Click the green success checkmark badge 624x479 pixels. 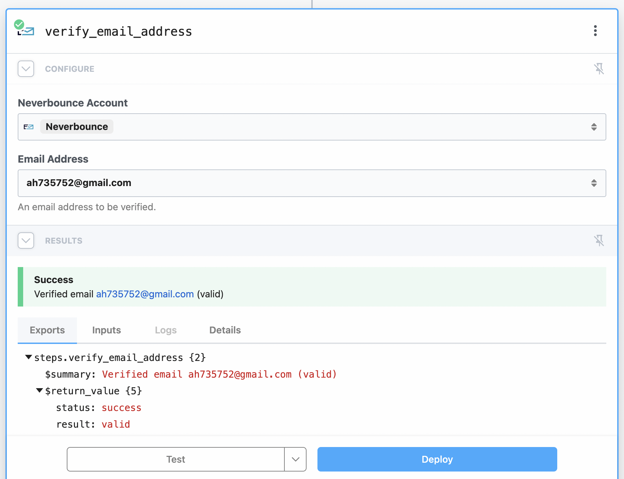click(x=19, y=24)
